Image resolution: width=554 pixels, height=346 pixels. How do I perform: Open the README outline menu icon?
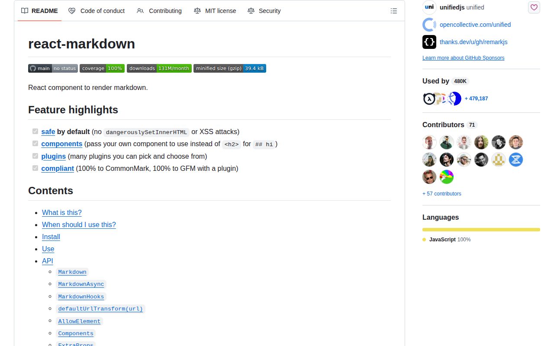point(393,11)
